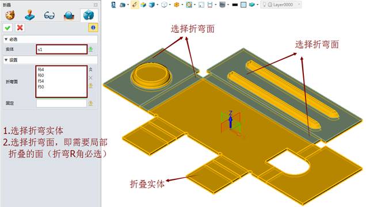Open the orange hexagon dropdown arrow

182,5
